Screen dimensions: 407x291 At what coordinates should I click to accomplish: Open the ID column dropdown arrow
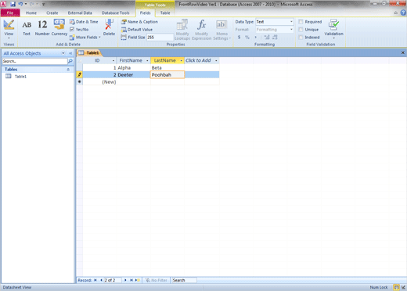point(113,60)
